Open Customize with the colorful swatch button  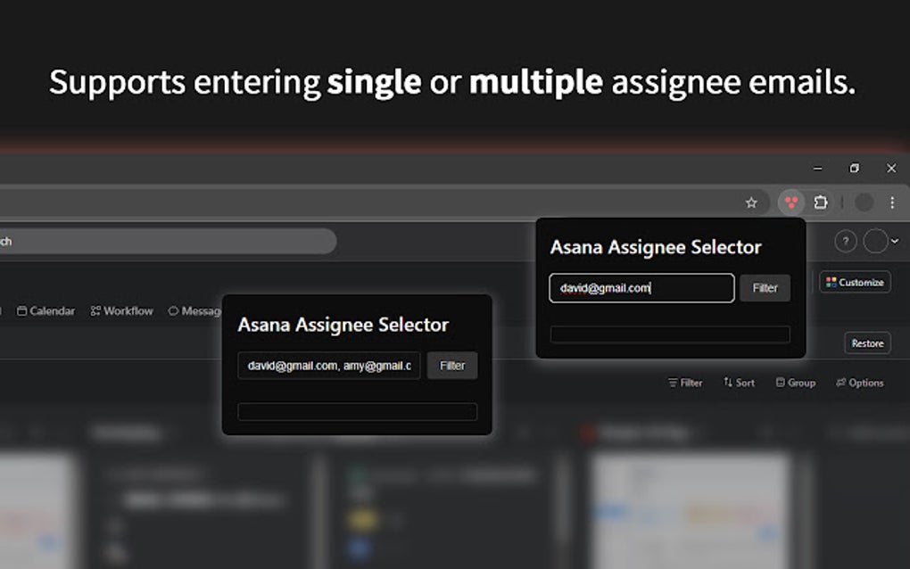point(854,283)
